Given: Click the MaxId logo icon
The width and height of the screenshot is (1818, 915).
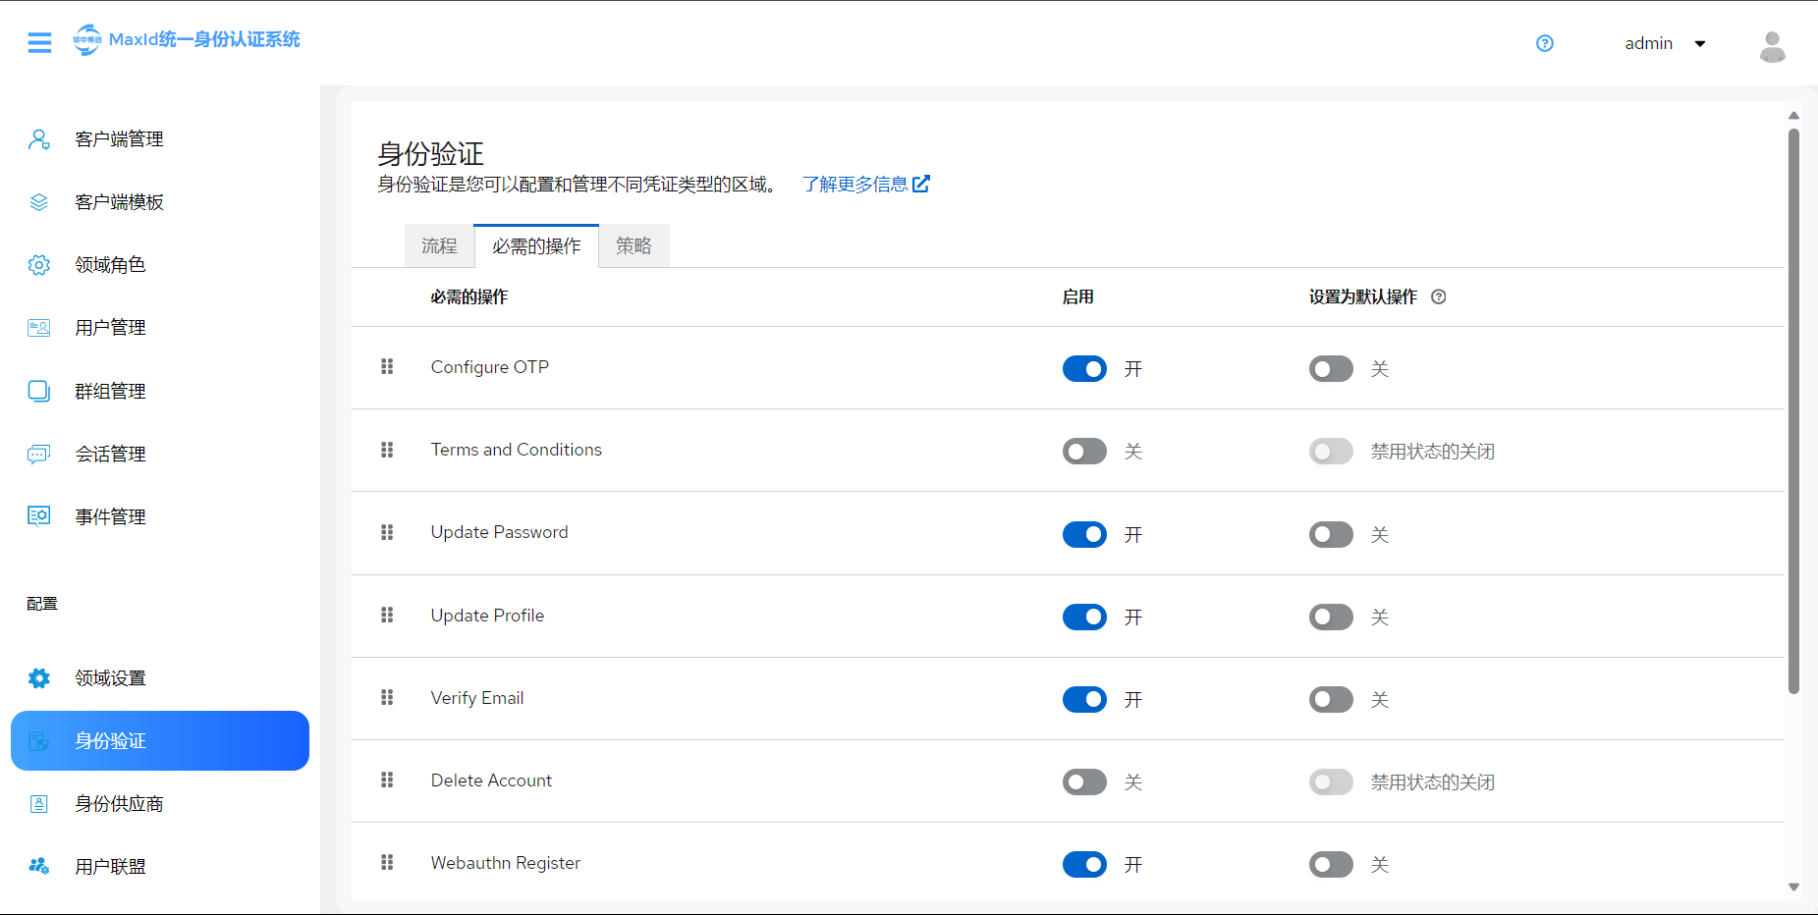Looking at the screenshot, I should coord(87,39).
